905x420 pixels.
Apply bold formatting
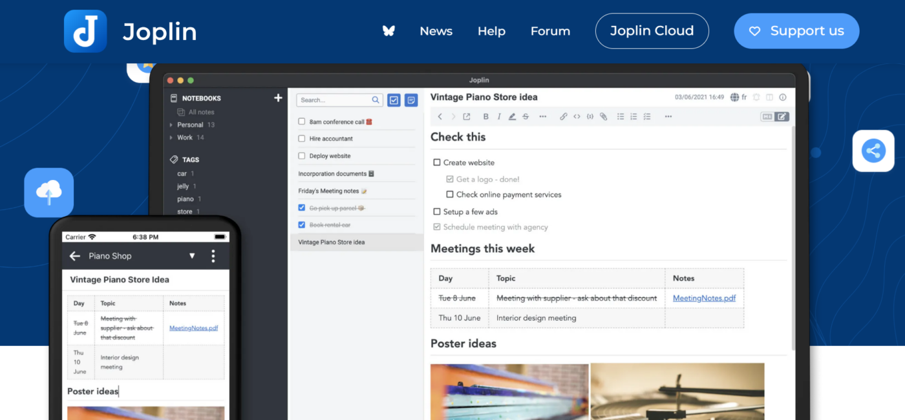point(486,117)
